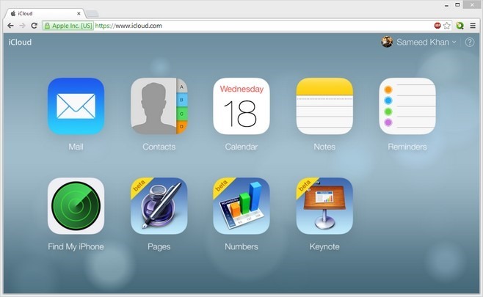Click the red Adblock extension icon
The width and height of the screenshot is (483, 297).
point(437,25)
